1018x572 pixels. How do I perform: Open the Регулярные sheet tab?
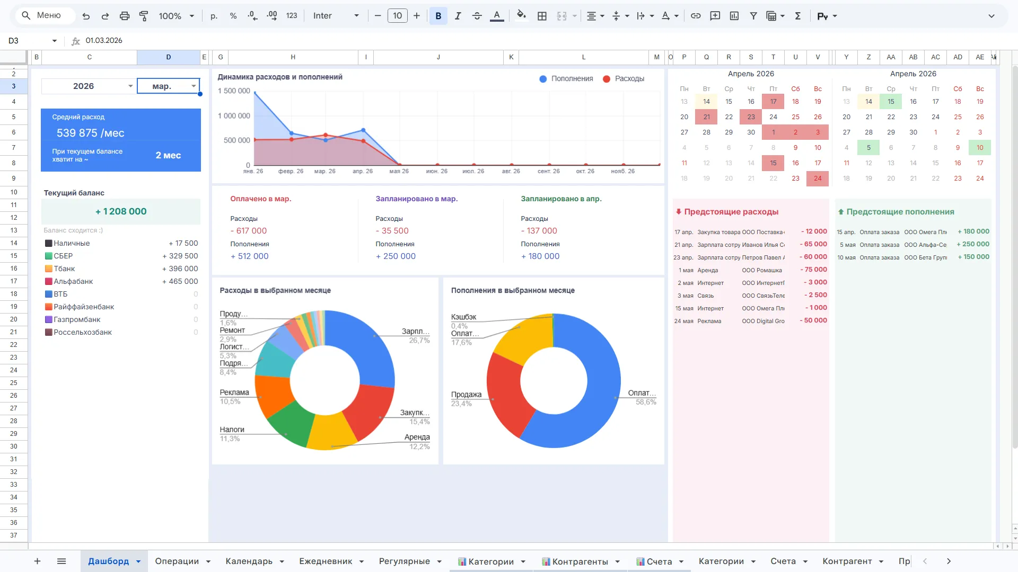point(405,561)
